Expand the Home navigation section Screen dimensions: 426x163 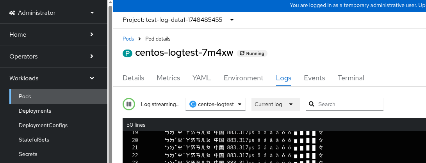(x=53, y=35)
